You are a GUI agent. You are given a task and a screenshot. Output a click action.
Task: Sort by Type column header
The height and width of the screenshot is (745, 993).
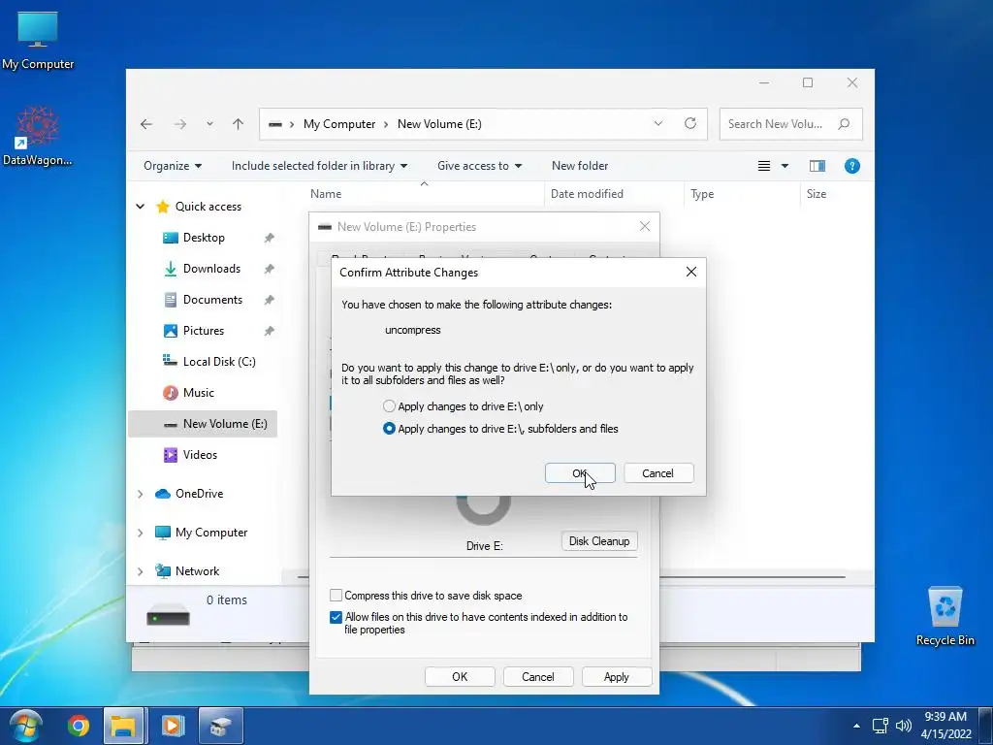702,194
